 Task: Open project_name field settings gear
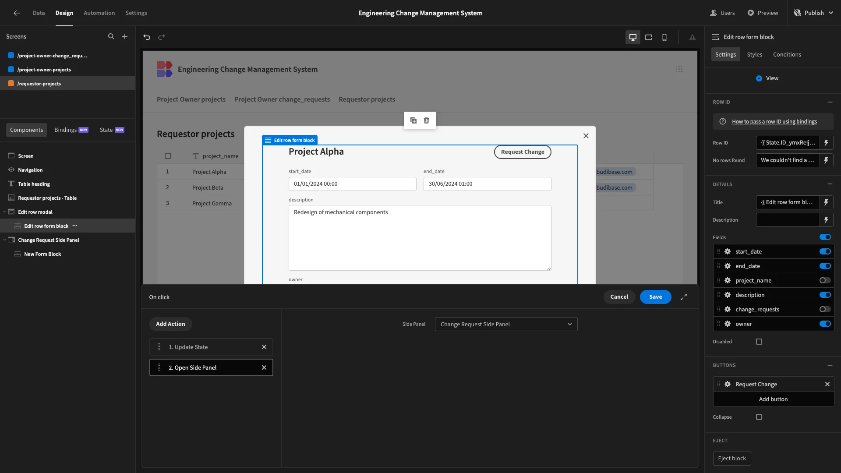click(728, 280)
